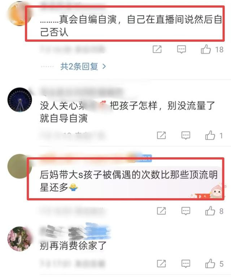Share the 别再消费徐家了 comment
The height and width of the screenshot is (277, 231).
click(x=161, y=264)
